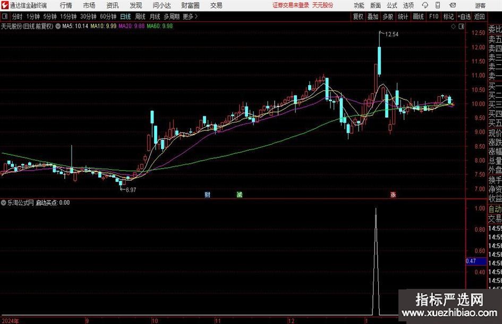Switch to the 30分钟 period tab
The width and height of the screenshot is (502, 324).
tap(88, 16)
